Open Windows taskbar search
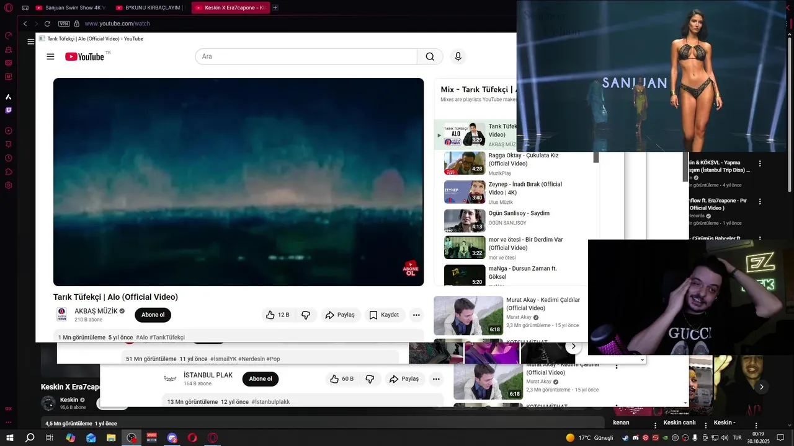794x446 pixels. 30,437
